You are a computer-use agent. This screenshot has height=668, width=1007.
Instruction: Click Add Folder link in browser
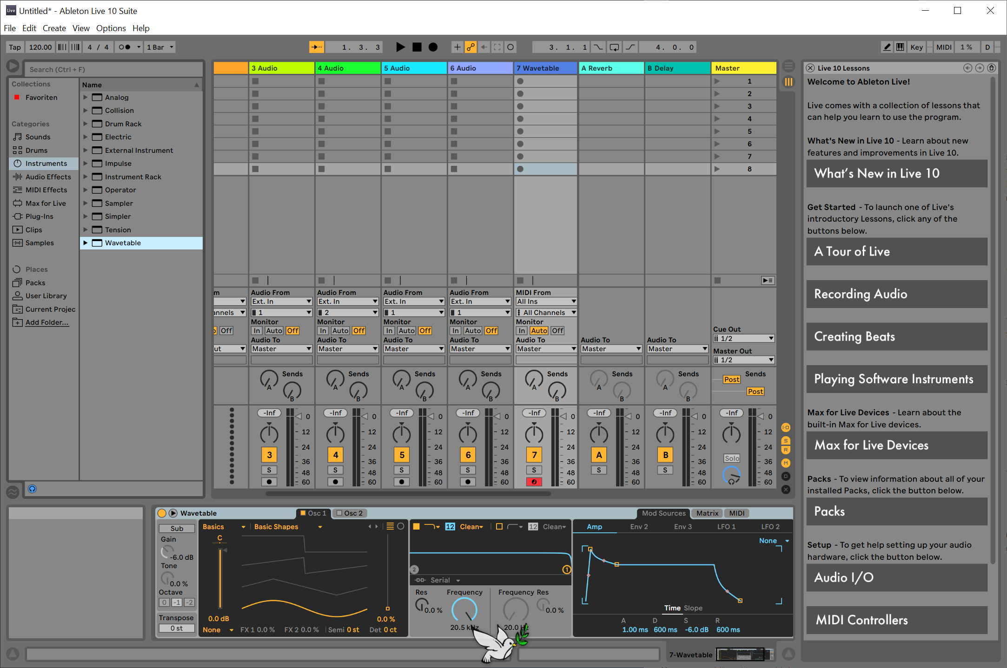47,322
